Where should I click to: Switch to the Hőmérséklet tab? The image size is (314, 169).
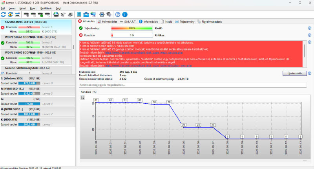108,22
